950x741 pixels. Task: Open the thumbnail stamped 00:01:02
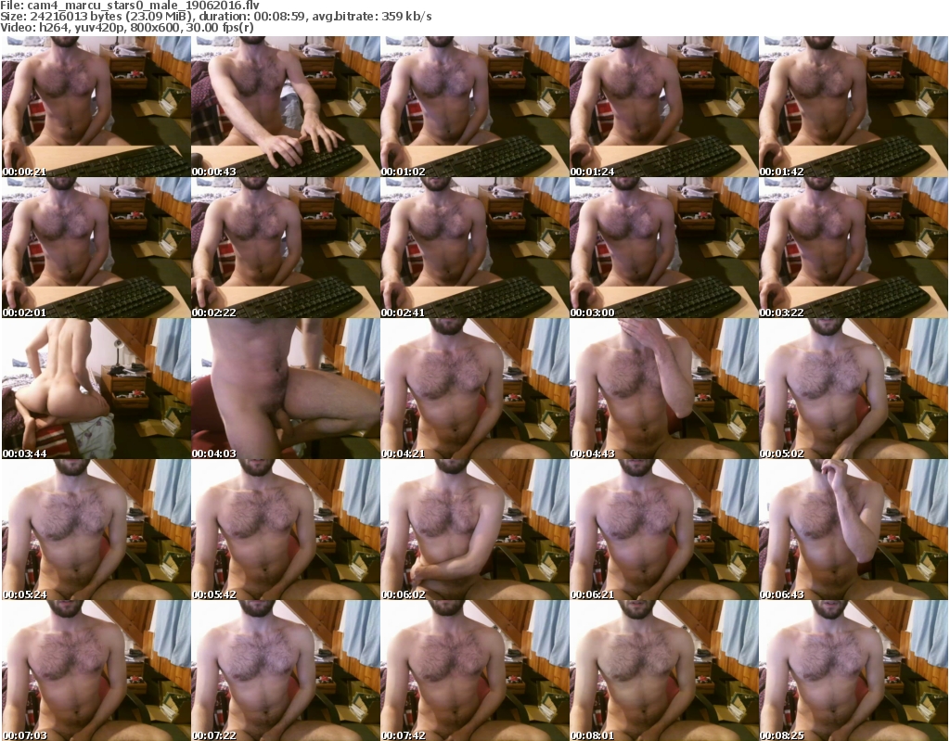[x=474, y=107]
